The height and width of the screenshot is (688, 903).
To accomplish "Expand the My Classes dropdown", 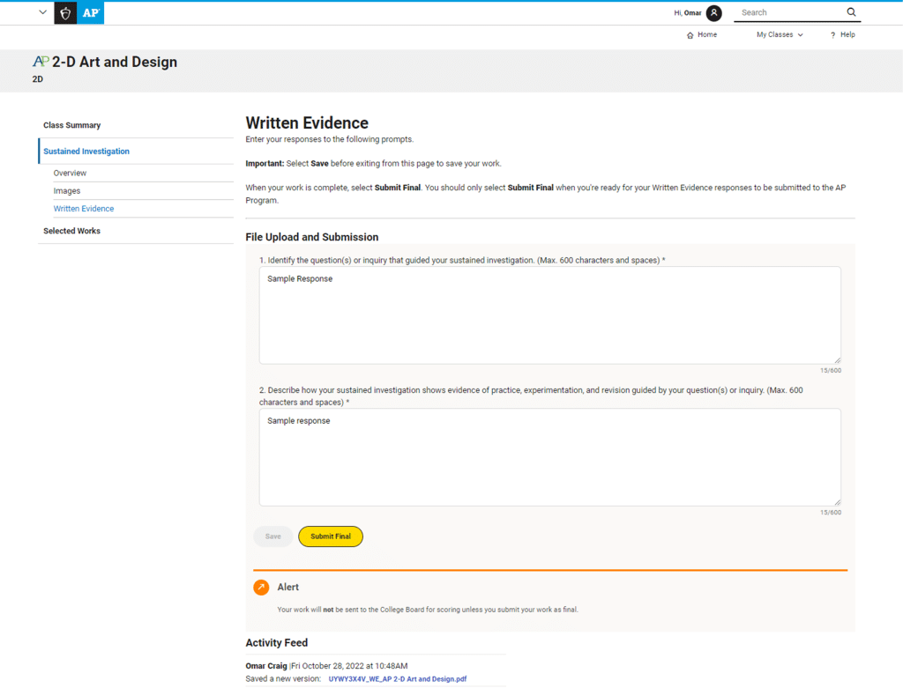I will tap(780, 34).
